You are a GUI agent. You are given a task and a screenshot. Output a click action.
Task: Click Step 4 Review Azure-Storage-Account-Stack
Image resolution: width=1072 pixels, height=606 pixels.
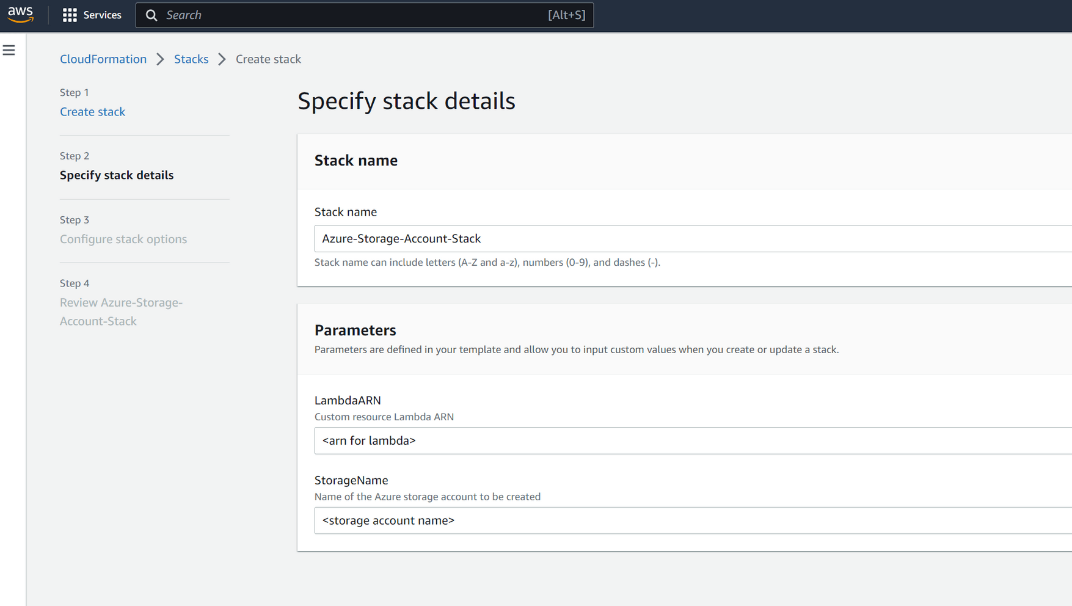click(121, 311)
